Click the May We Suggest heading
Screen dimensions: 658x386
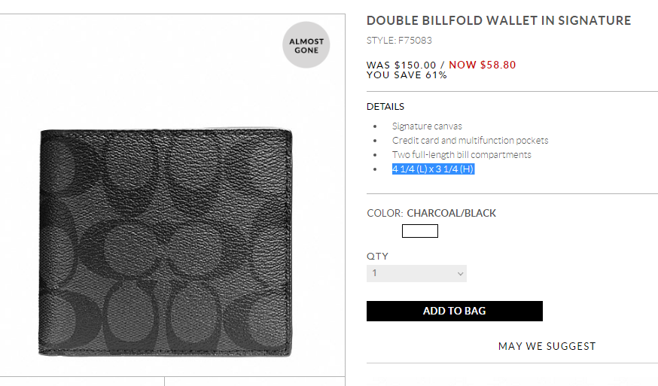tap(547, 346)
